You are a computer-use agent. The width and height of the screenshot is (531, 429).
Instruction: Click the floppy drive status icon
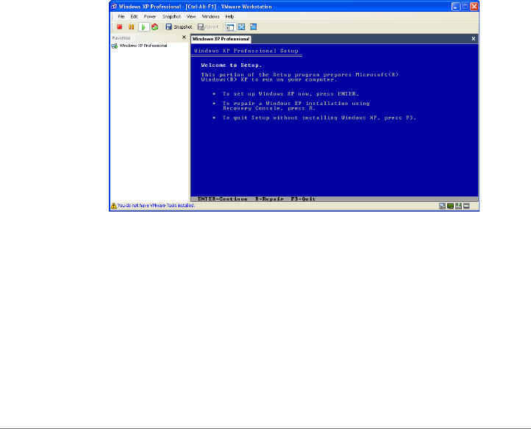[458, 206]
